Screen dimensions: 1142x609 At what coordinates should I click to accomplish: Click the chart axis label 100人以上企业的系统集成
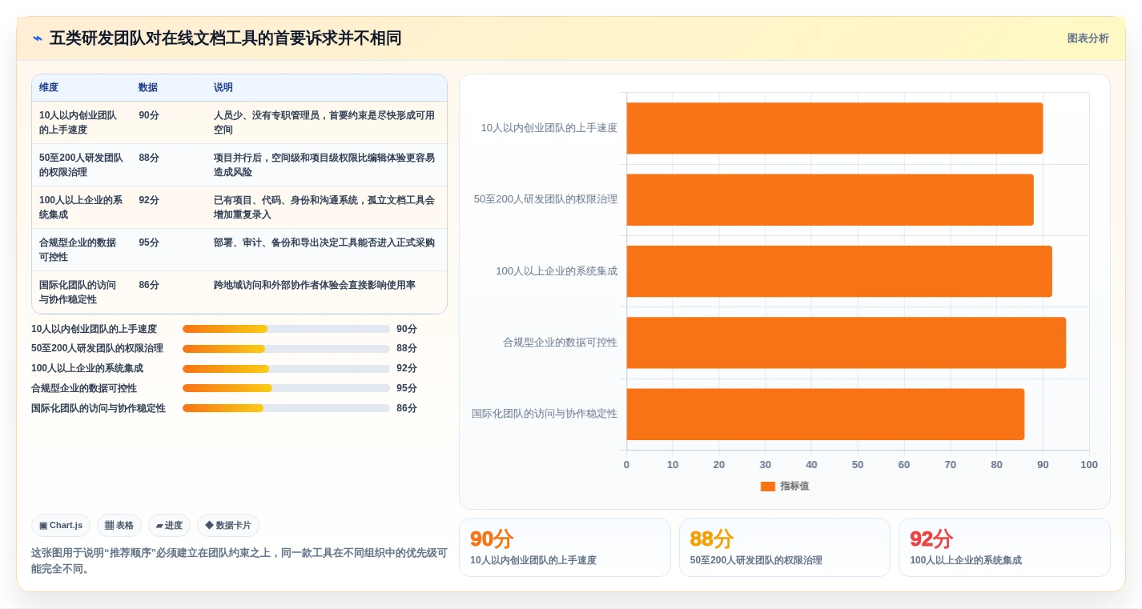pos(557,271)
